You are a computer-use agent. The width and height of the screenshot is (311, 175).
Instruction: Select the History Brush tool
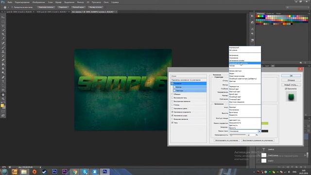point(3,56)
